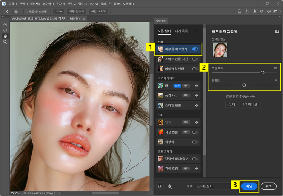Viewport: 283px width, 196px height.
Task: Click the 100% zoom button
Action: point(58,12)
